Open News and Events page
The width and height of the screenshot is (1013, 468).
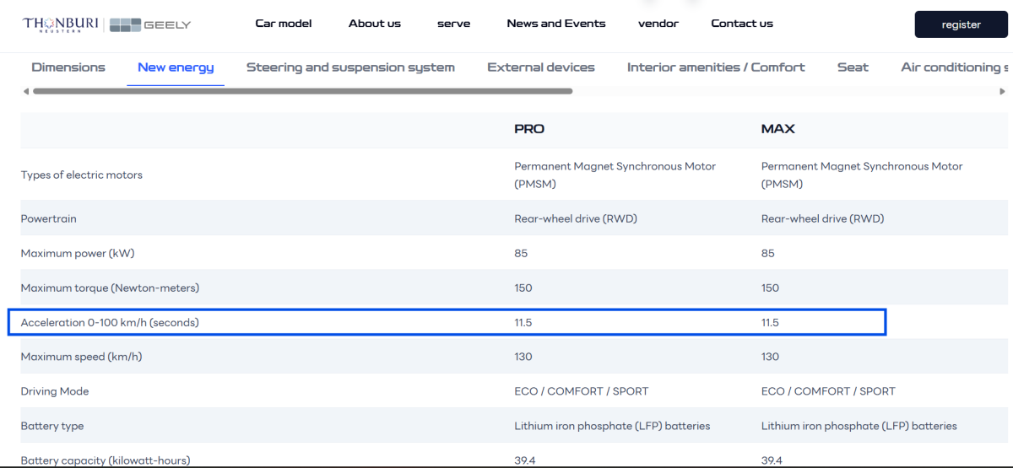(555, 24)
